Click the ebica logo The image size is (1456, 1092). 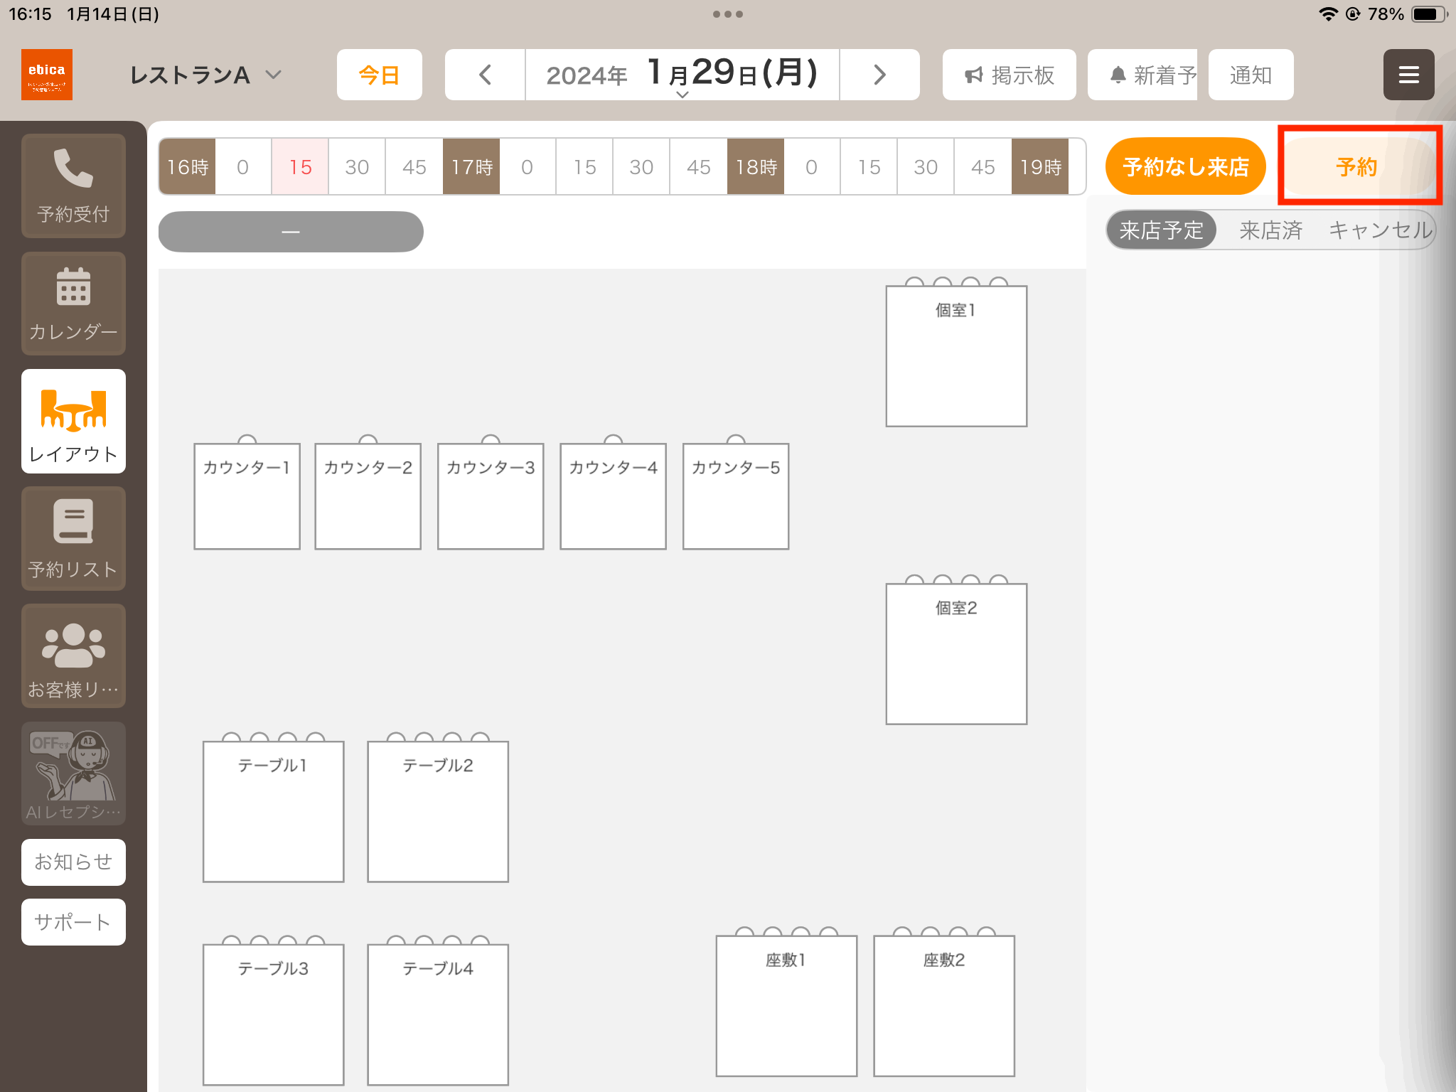47,75
